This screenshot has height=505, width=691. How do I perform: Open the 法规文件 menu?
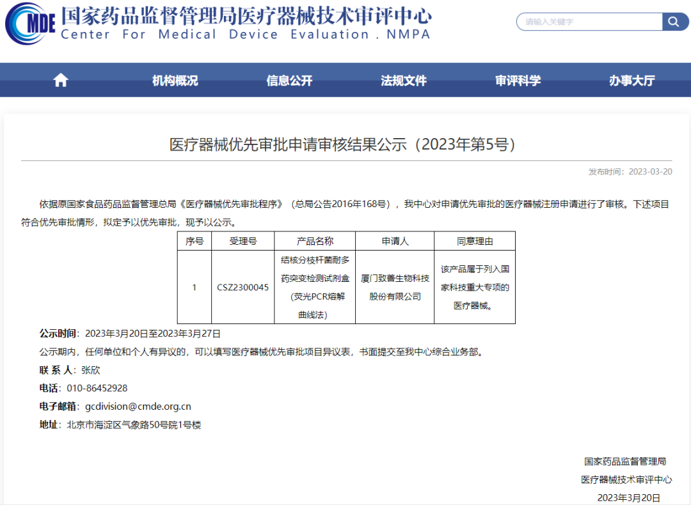tap(403, 79)
